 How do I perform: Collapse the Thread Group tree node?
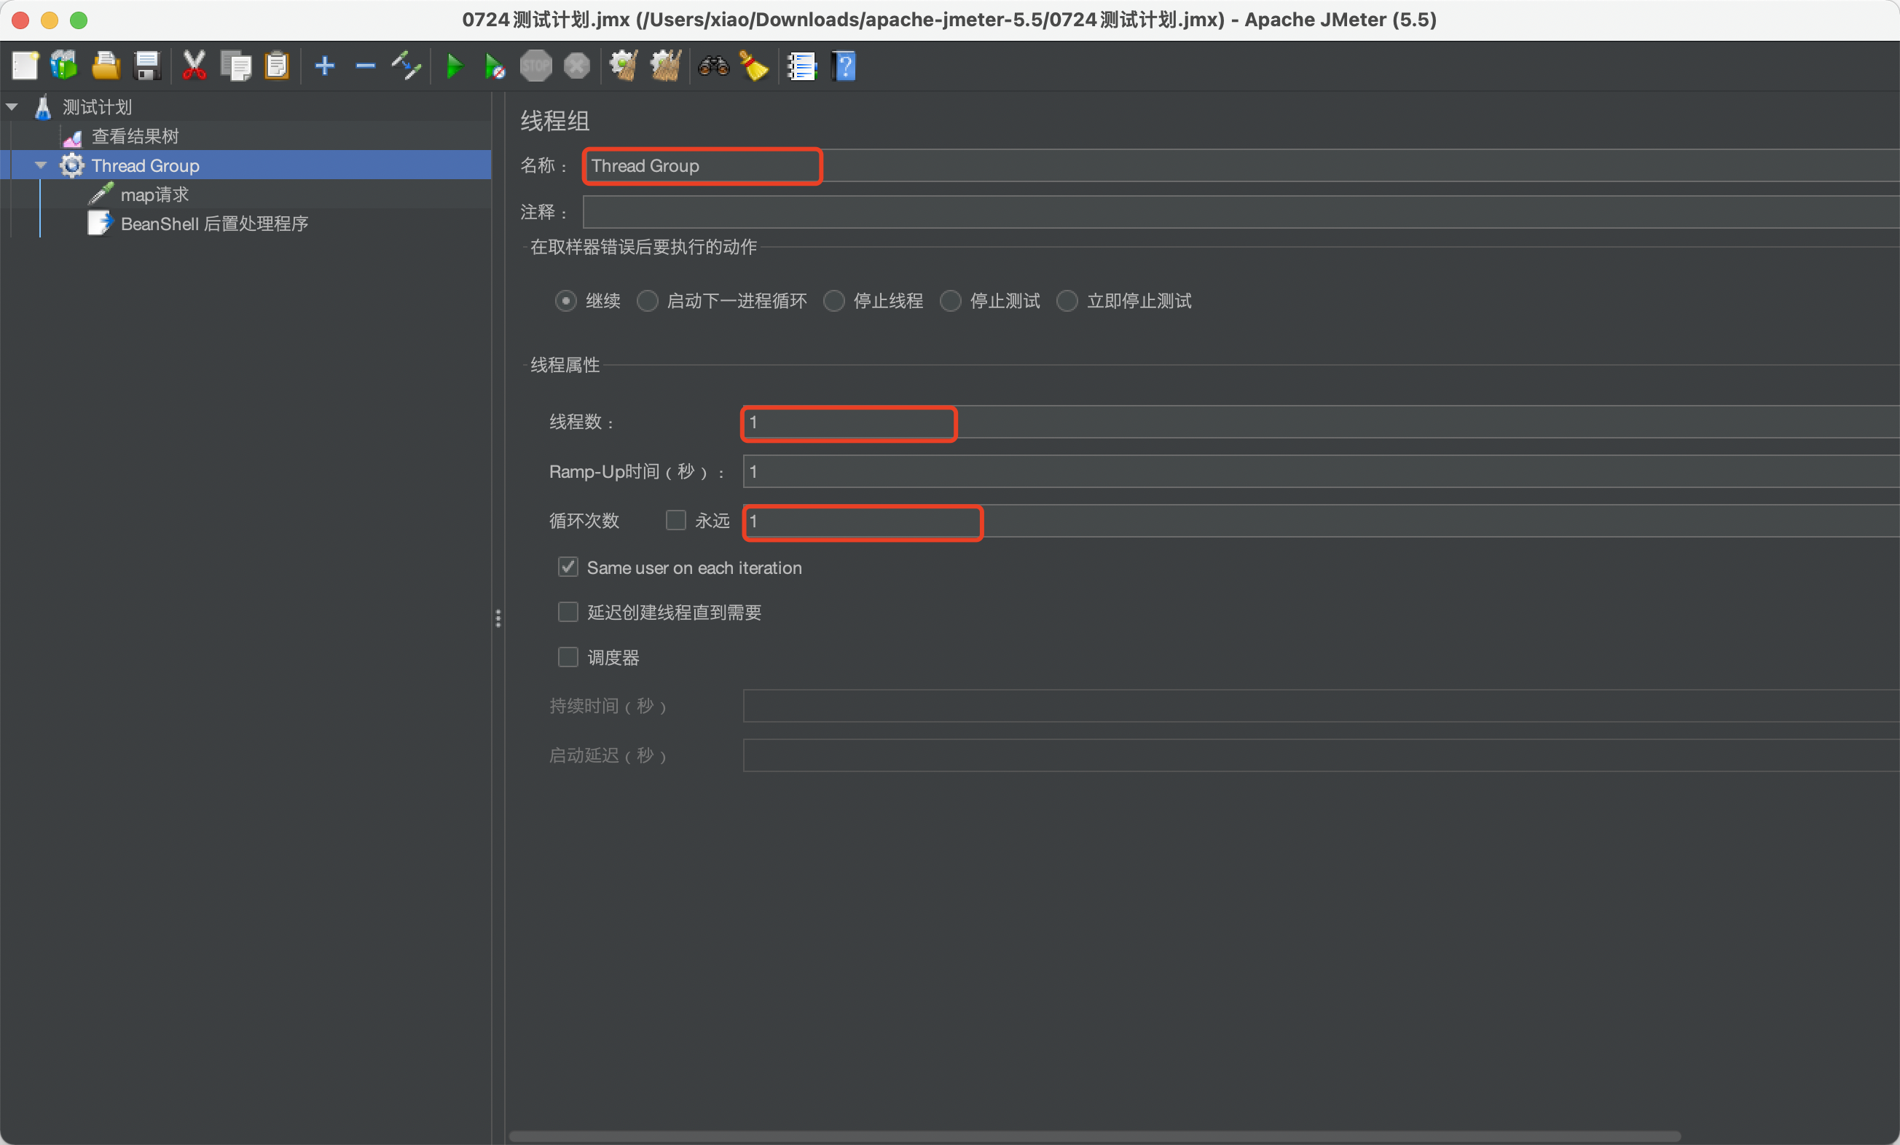pyautogui.click(x=41, y=166)
